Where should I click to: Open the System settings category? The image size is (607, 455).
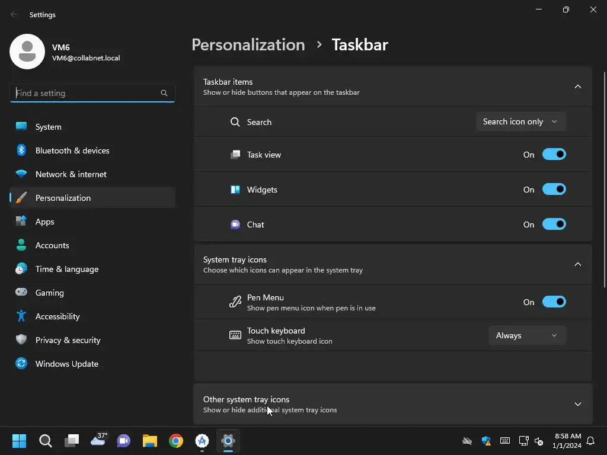pos(92,127)
